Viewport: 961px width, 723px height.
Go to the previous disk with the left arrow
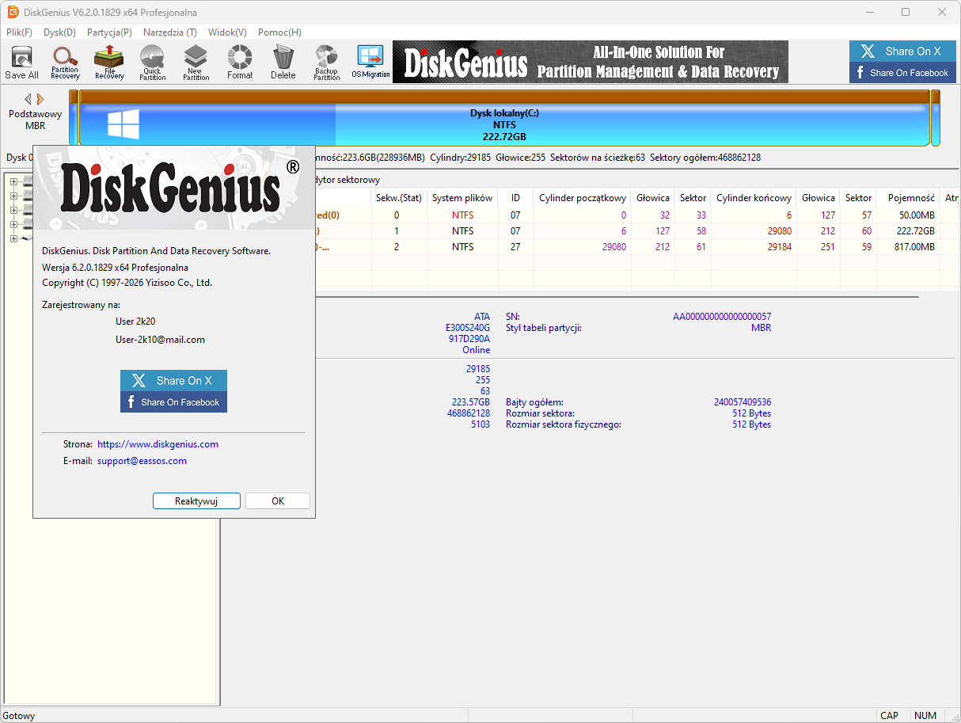(x=28, y=99)
